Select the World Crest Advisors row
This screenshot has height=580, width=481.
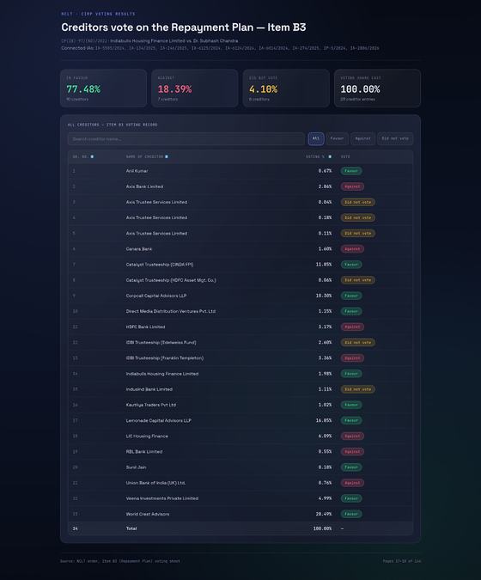tap(240, 514)
